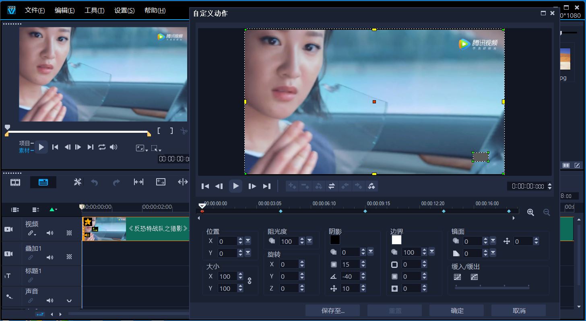Open the 编辑 menu

tap(64, 10)
